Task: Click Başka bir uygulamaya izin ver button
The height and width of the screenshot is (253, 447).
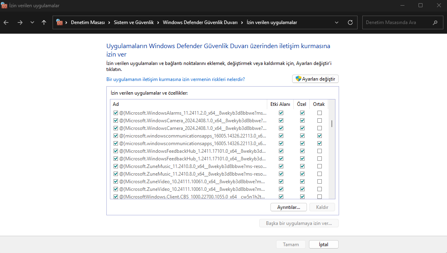Action: click(299, 223)
